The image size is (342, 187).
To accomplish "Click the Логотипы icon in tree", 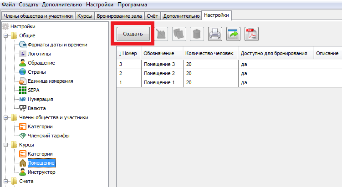I will coord(23,54).
